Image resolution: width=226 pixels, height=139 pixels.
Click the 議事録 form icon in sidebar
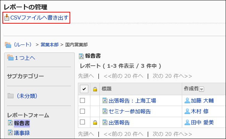10,133
